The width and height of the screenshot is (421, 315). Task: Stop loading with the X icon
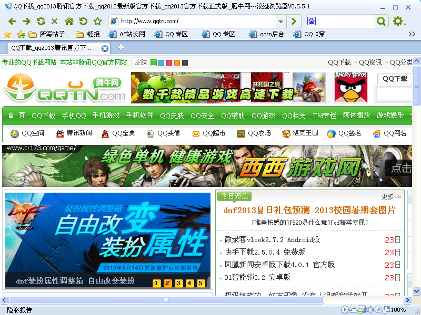coord(55,21)
